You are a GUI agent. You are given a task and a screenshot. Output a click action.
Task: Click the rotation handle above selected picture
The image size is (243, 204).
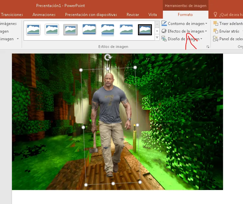click(x=108, y=57)
